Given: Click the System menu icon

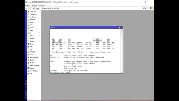Looking at the screenshot, I should 29,41.
